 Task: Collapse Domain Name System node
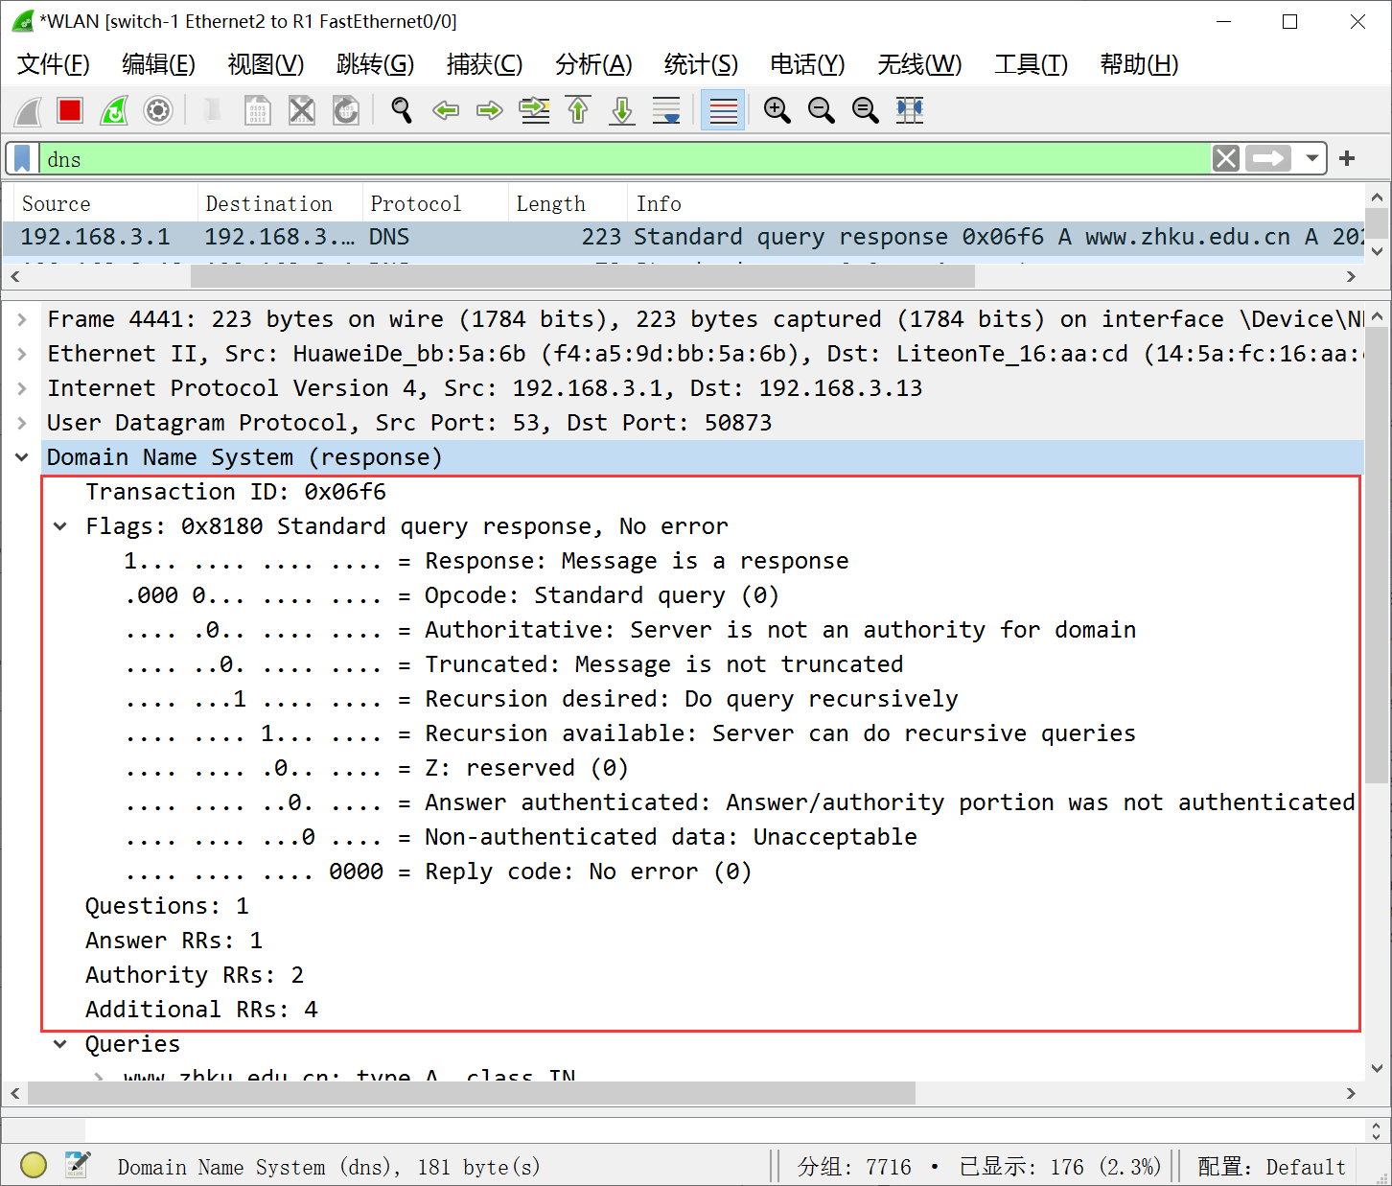pyautogui.click(x=22, y=457)
